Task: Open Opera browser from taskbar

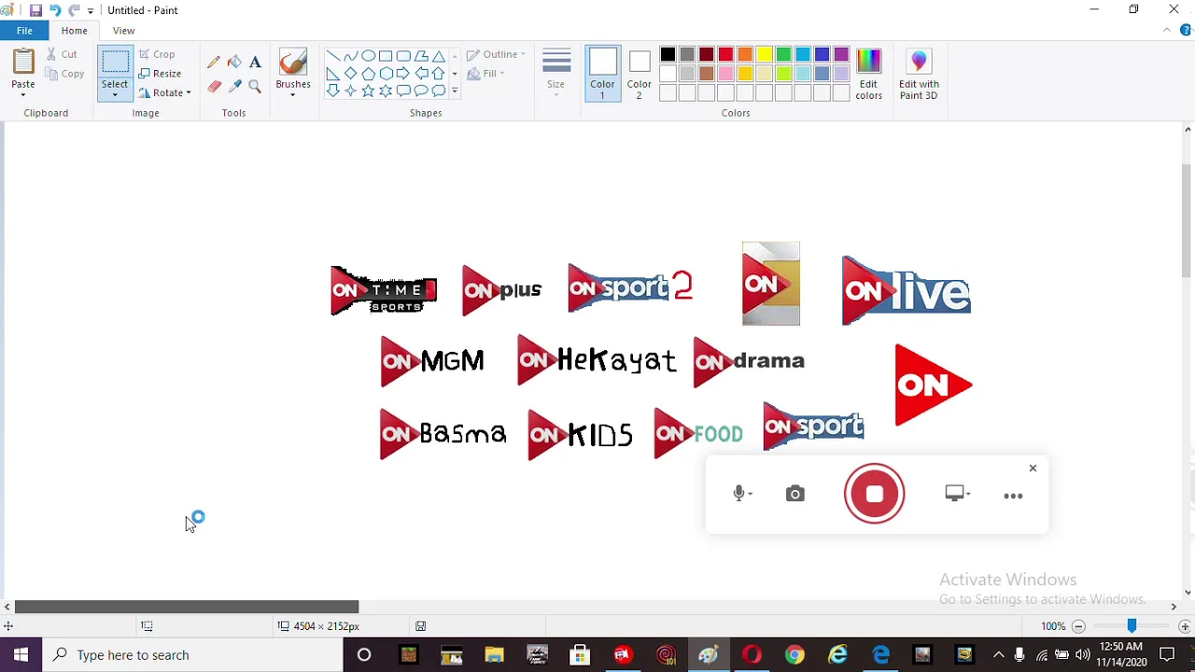Action: tap(752, 655)
